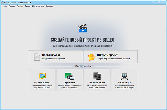Click the Хромакей green screen camera icon
Viewport: 167px width, 110px height.
coord(70,76)
